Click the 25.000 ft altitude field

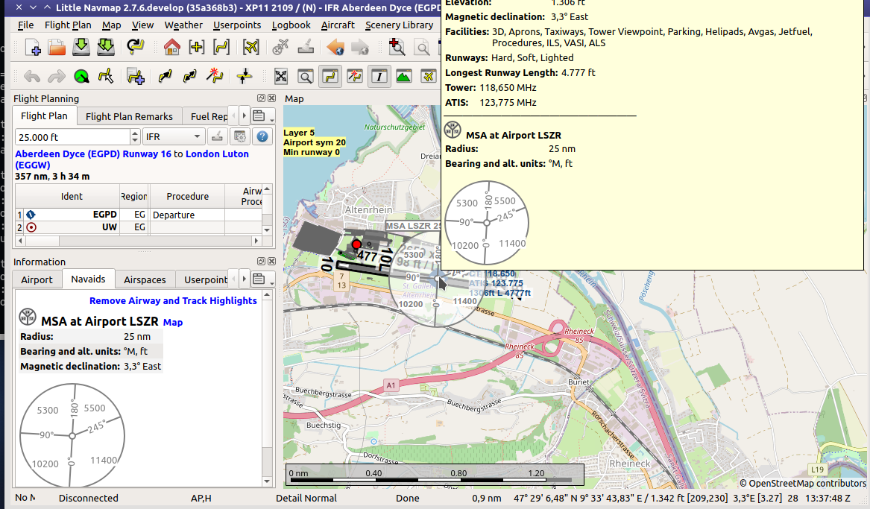[x=72, y=137]
